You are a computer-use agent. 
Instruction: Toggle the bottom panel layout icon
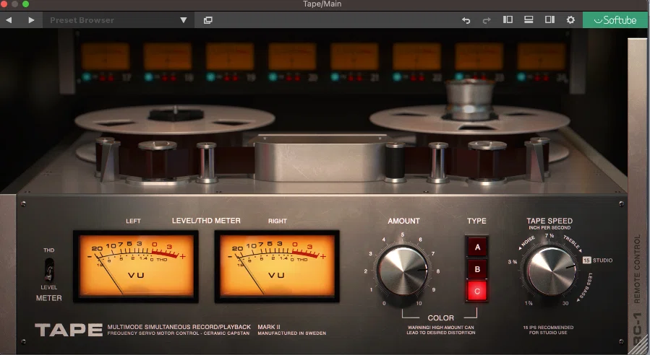coord(529,19)
